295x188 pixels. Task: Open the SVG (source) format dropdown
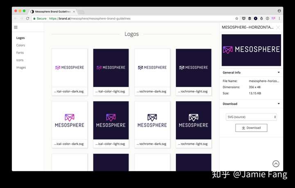[251, 117]
